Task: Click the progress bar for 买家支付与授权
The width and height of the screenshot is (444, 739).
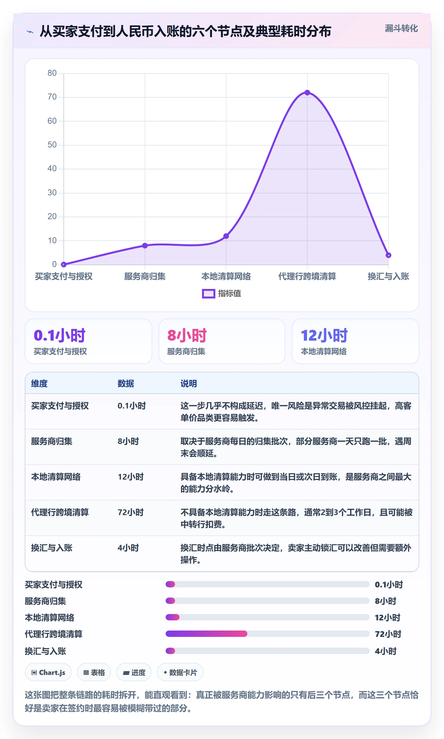Action: (x=267, y=584)
